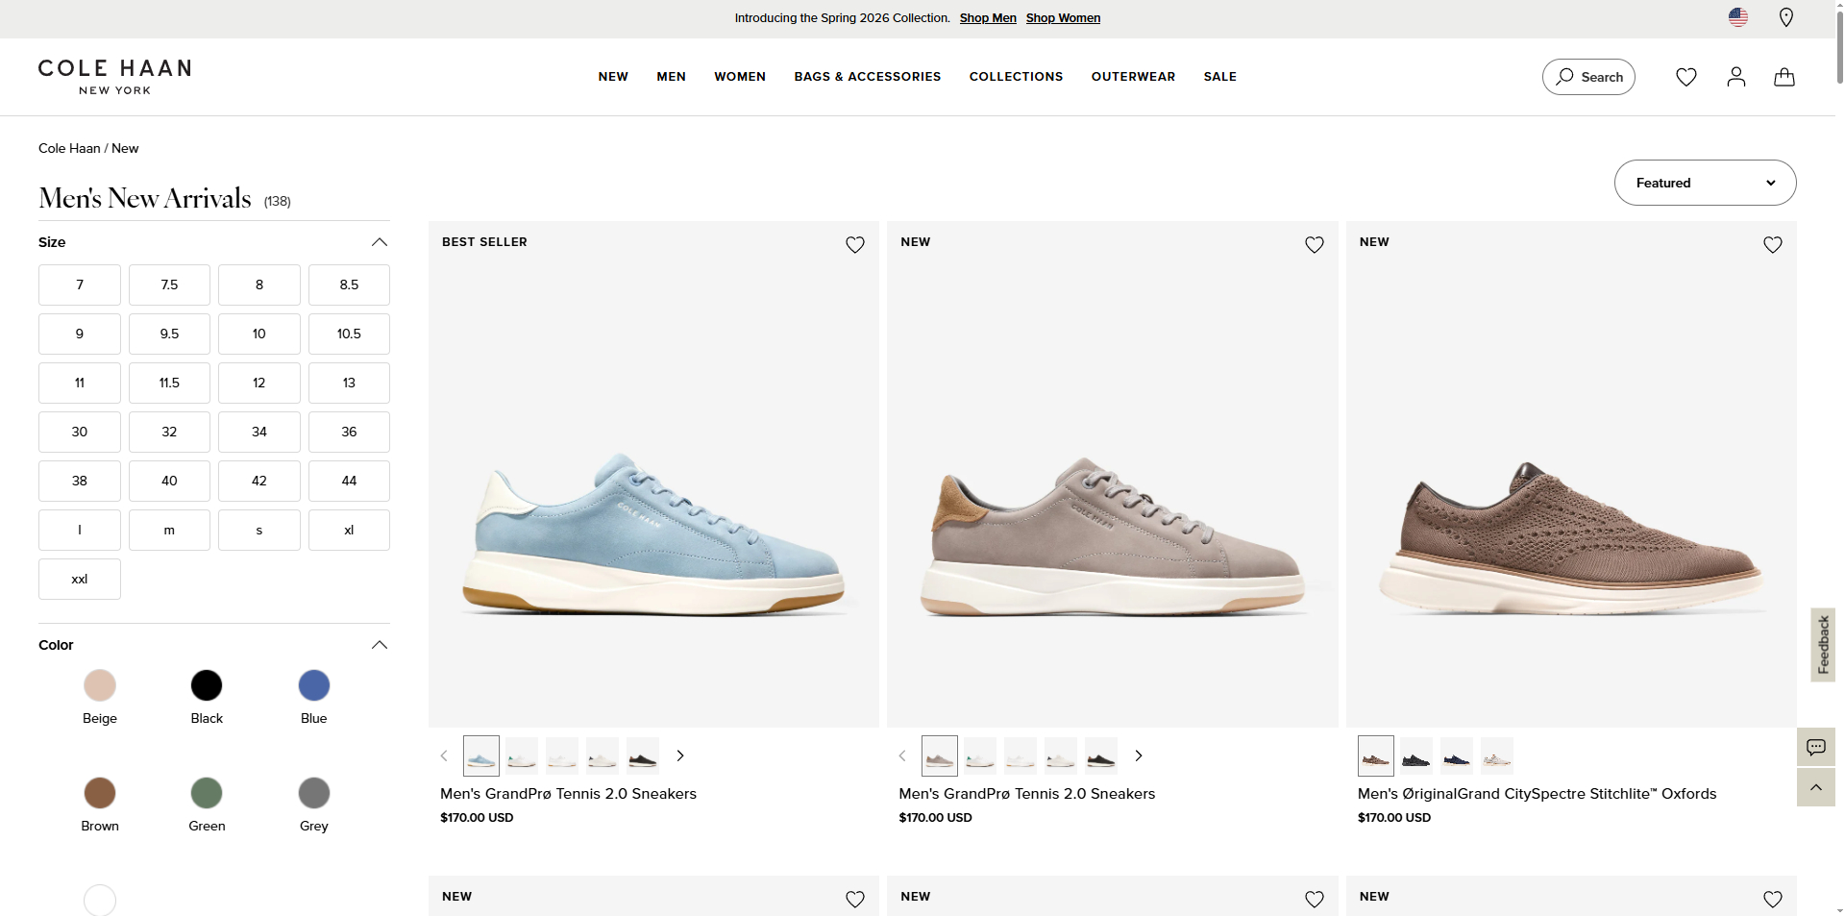Open the chat support icon
Image resolution: width=1845 pixels, height=916 pixels.
(1816, 747)
